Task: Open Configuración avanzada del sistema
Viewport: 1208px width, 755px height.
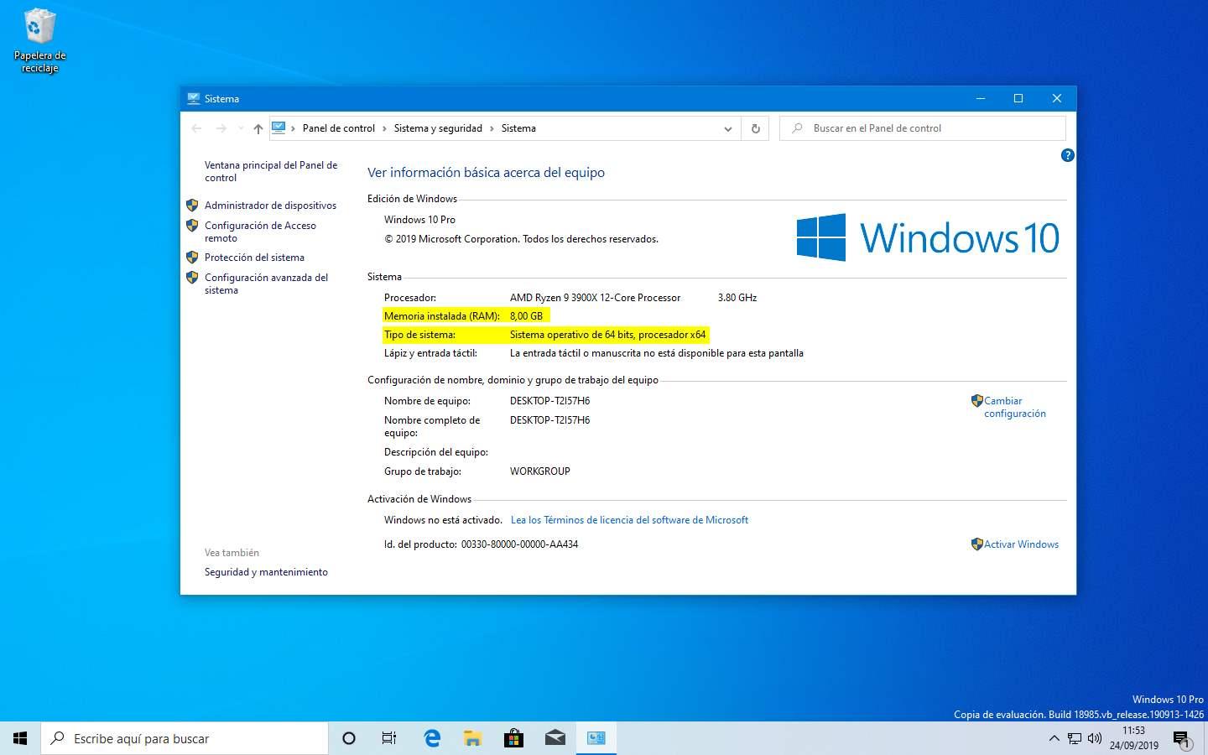Action: pos(266,284)
